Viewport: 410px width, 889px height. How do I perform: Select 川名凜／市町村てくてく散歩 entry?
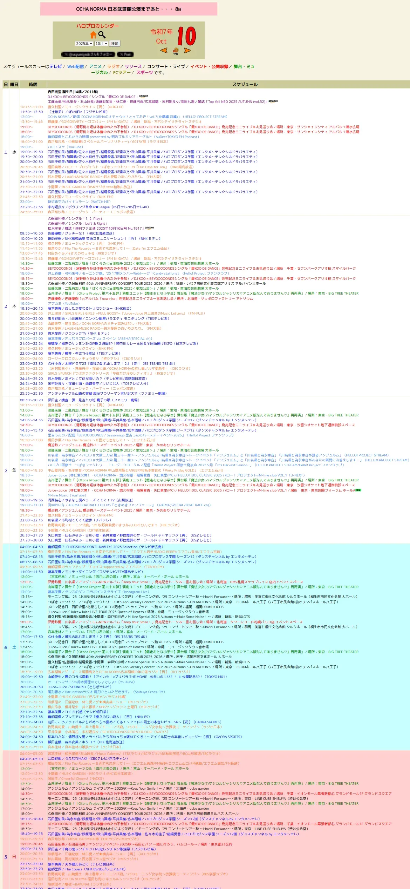point(80,520)
